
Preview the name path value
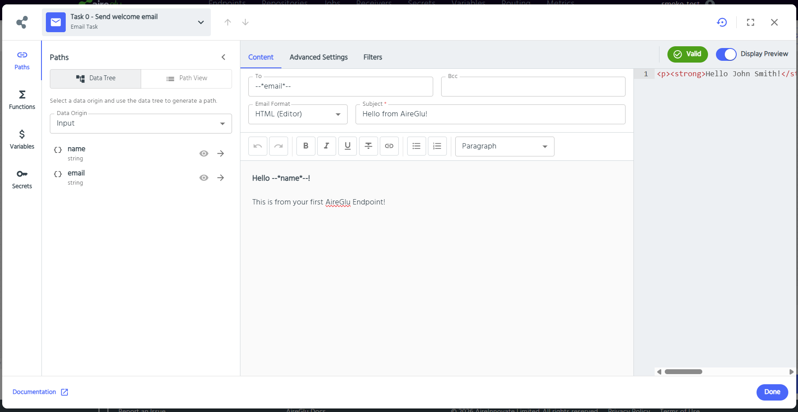pos(204,153)
